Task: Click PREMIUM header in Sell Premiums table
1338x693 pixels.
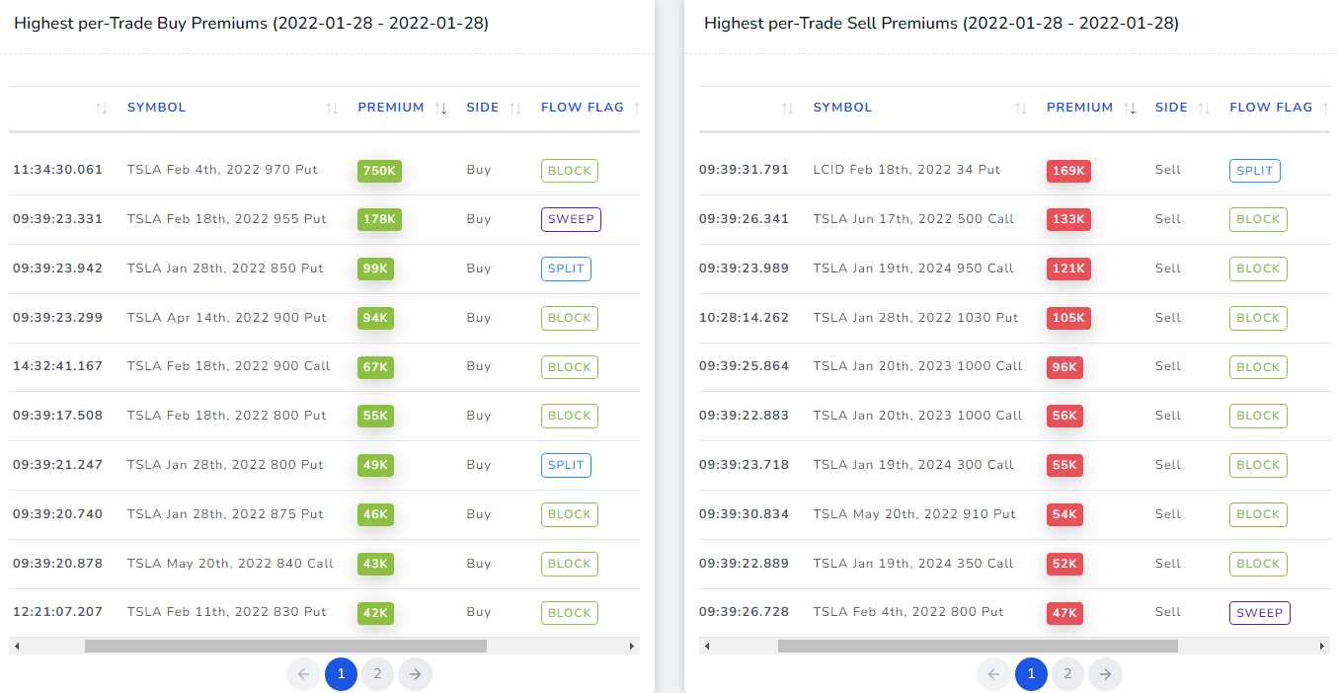Action: tap(1080, 108)
